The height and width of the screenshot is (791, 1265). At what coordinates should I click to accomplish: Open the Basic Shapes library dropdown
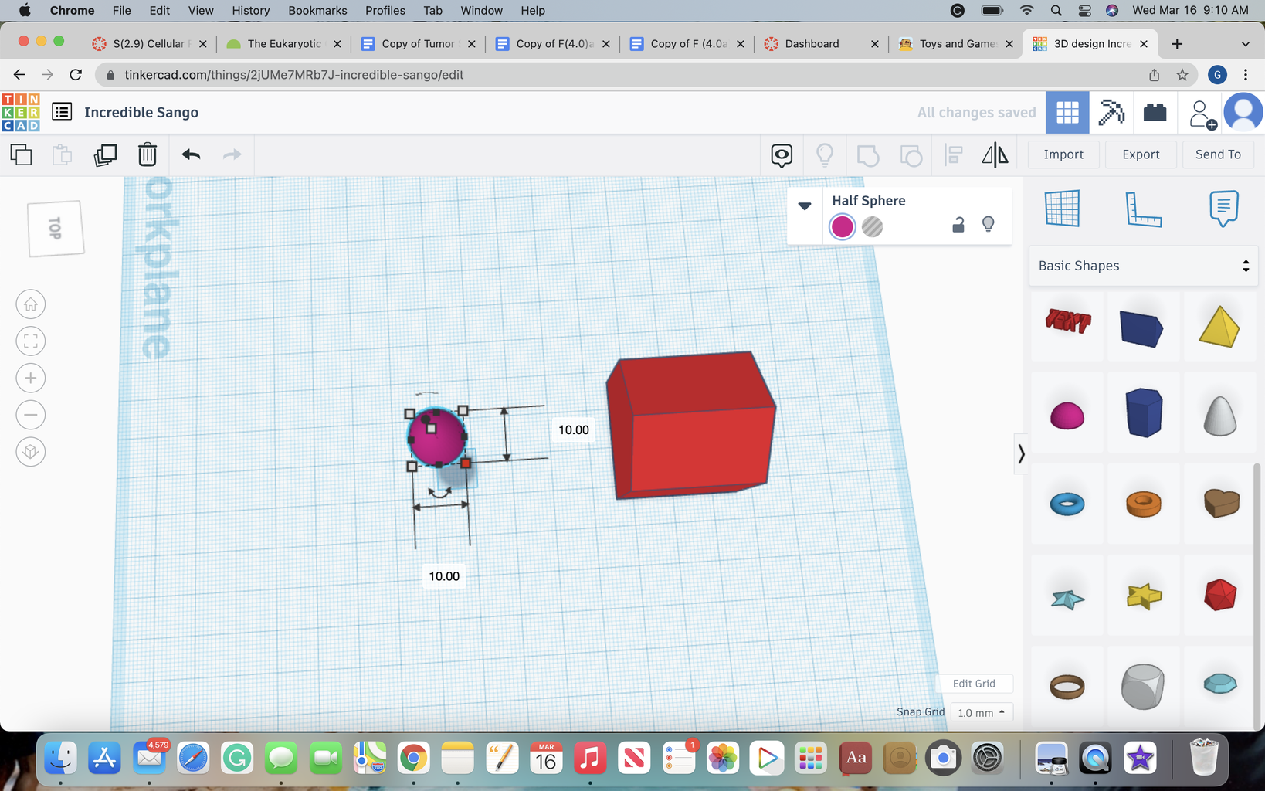pyautogui.click(x=1143, y=266)
